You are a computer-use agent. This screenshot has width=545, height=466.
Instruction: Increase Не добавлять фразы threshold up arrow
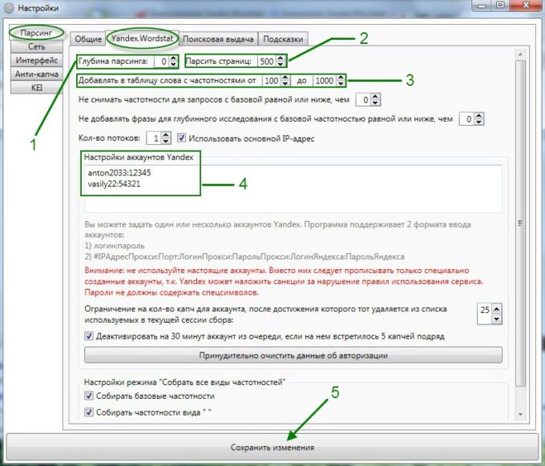coord(478,117)
